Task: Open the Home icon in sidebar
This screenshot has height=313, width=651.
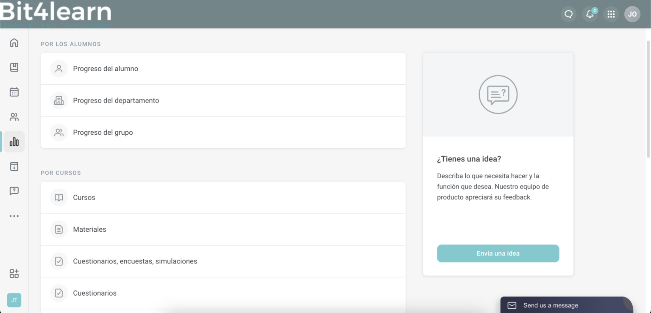Action: point(14,42)
